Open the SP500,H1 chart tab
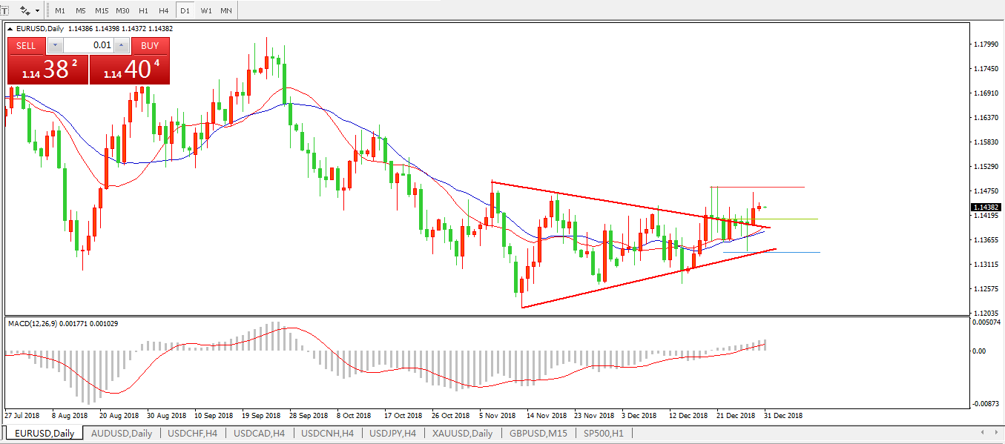1005x444 pixels. coord(603,433)
